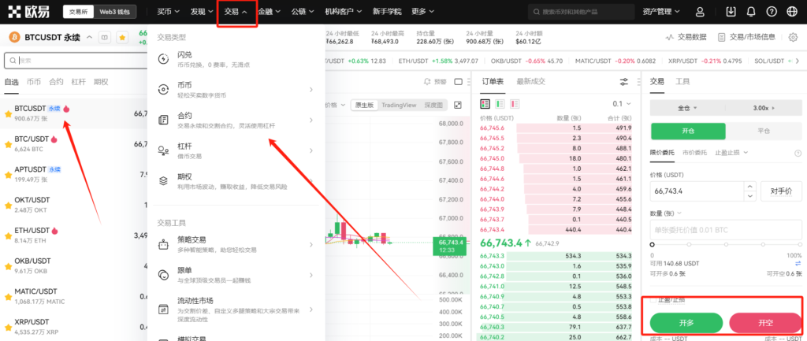Click the 策略交易 robot icon
This screenshot has height=341, width=807.
pyautogui.click(x=163, y=244)
